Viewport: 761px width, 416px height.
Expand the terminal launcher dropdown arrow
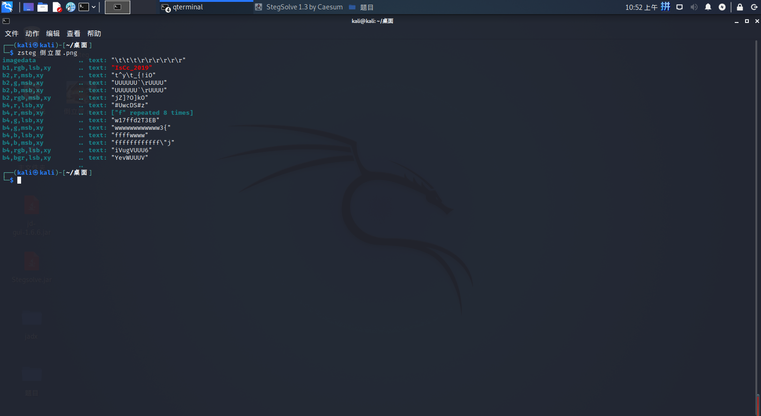click(94, 7)
